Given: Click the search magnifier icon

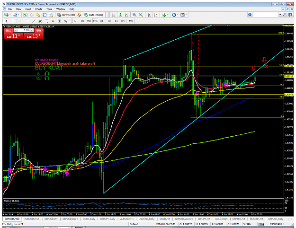Looking at the screenshot, I should tap(285, 15).
